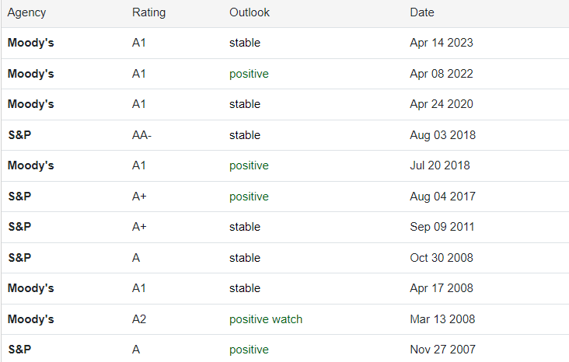Click the Nov 27 2007 date cell

coord(442,350)
